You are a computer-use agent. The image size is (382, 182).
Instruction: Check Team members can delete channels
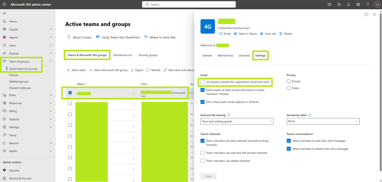(203, 161)
